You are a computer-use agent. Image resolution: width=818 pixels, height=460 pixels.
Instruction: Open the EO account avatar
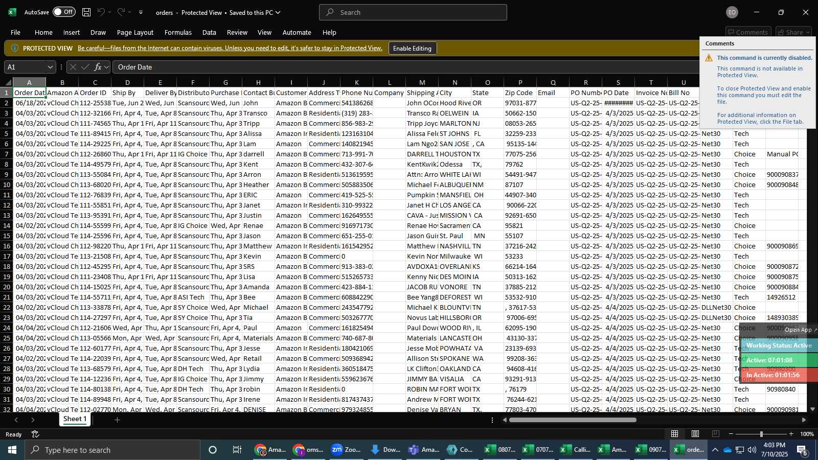tap(732, 12)
